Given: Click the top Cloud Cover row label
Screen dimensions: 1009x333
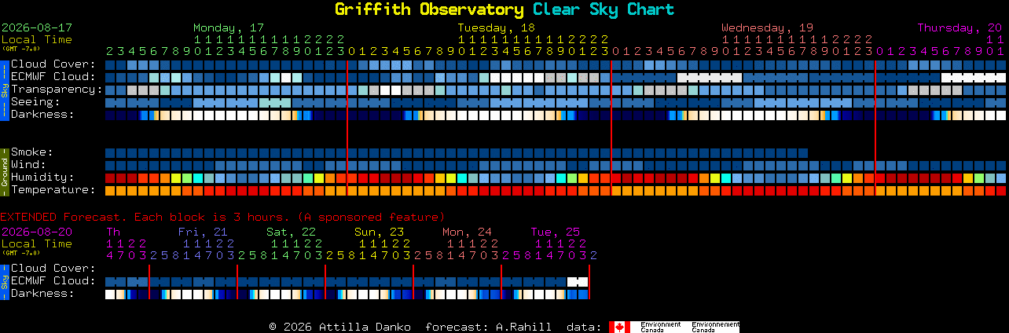Looking at the screenshot, I should [x=53, y=64].
